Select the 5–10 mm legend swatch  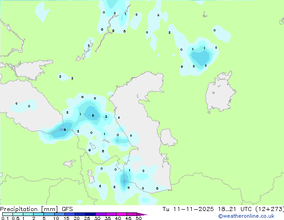[x=49, y=214]
